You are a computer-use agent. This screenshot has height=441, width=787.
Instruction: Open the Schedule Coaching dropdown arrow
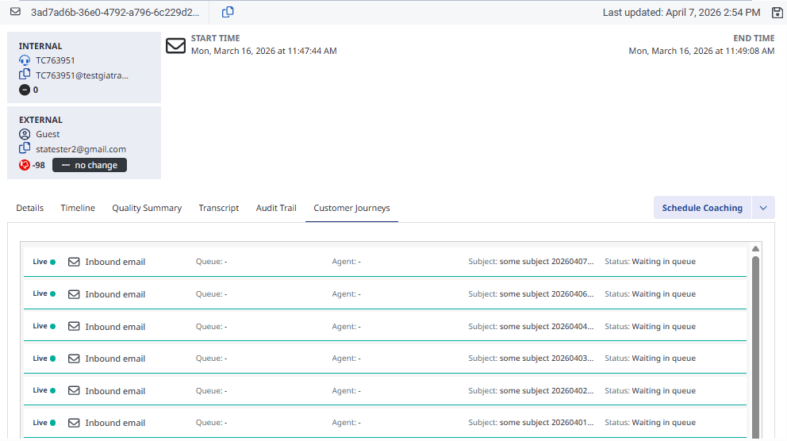point(763,208)
